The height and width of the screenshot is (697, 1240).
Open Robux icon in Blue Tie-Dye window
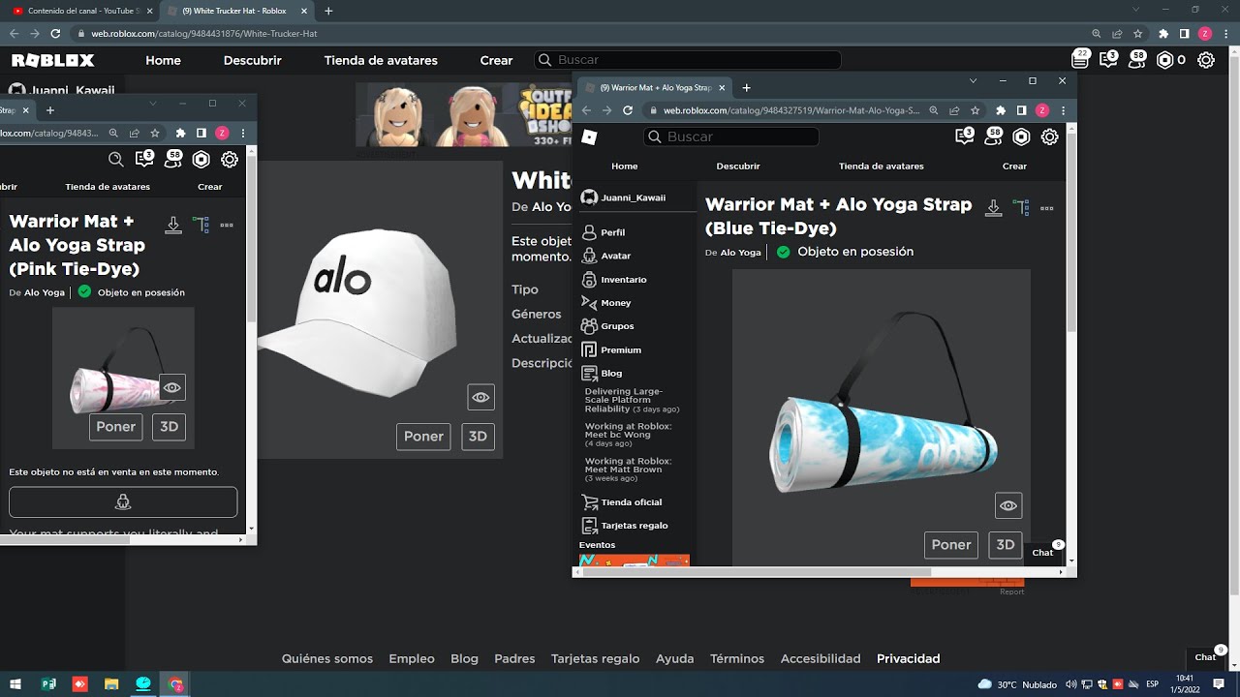click(x=1021, y=137)
